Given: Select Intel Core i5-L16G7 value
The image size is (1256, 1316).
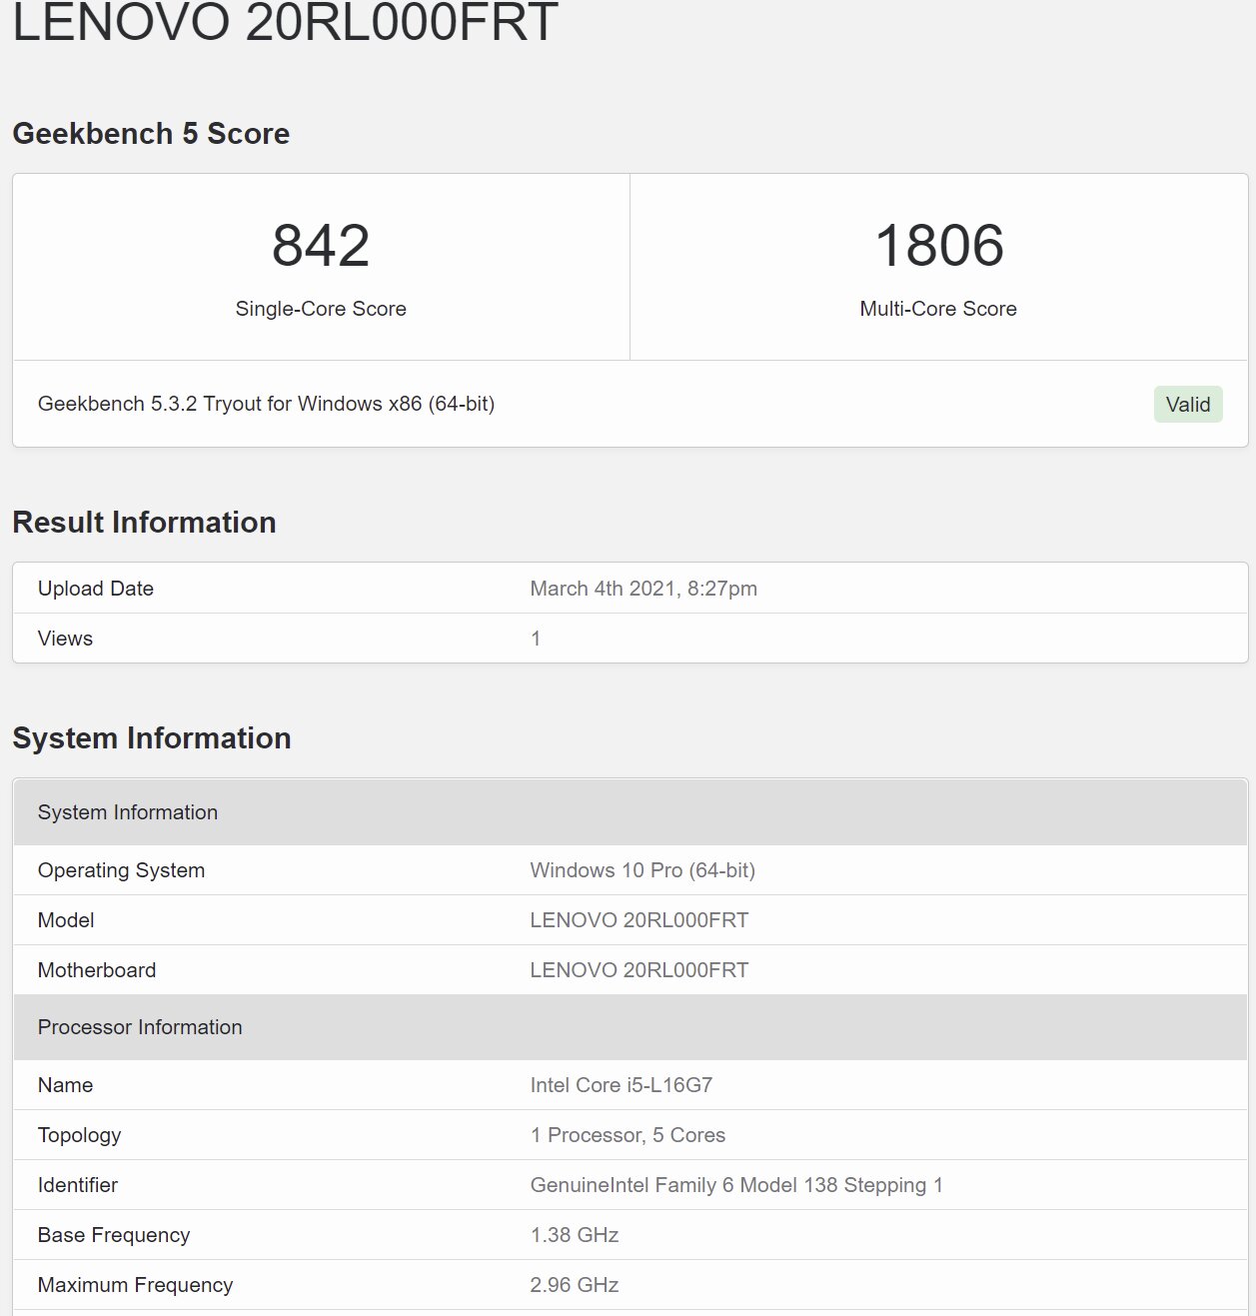Looking at the screenshot, I should (622, 1085).
